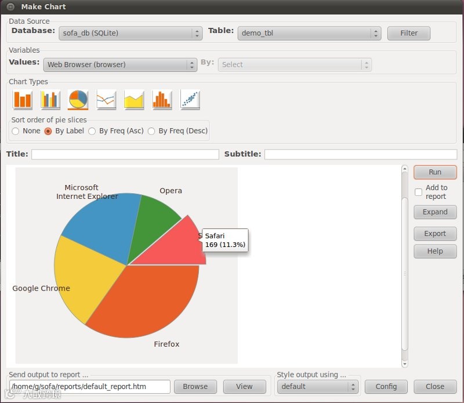Open Help
464x403 pixels.
coord(435,251)
